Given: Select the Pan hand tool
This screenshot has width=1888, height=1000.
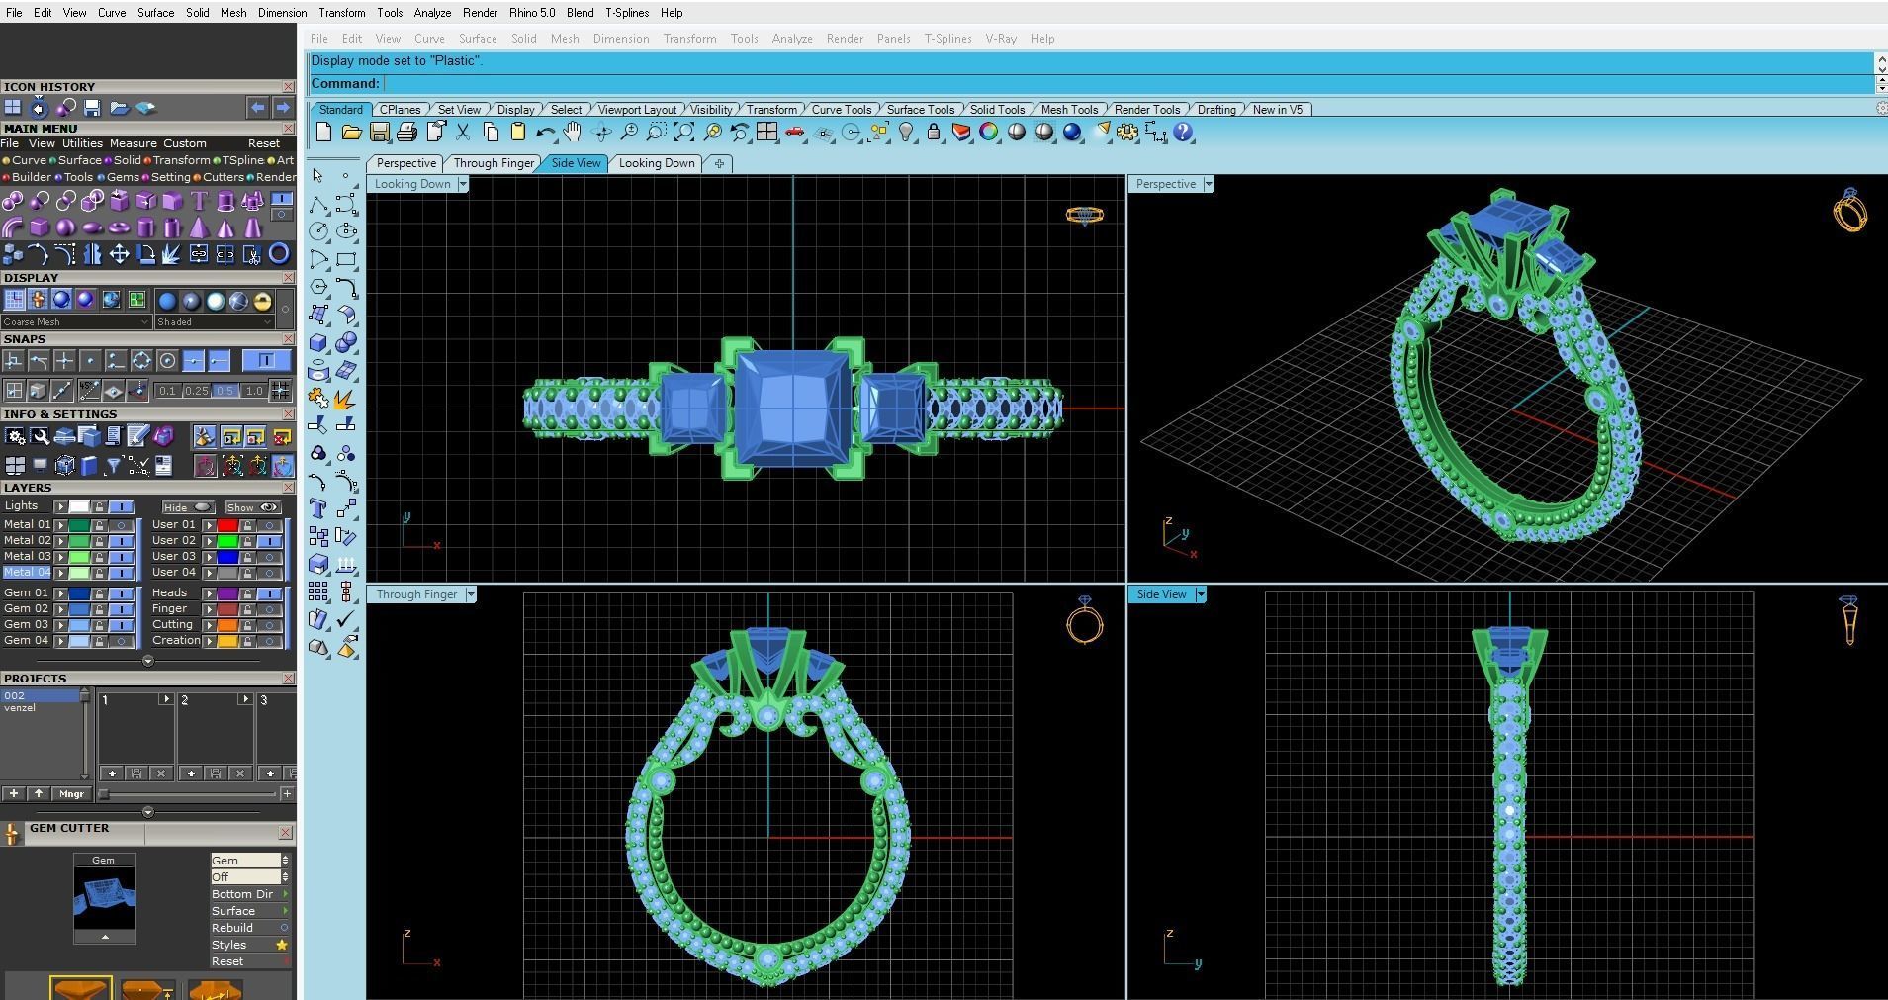Looking at the screenshot, I should [x=573, y=133].
